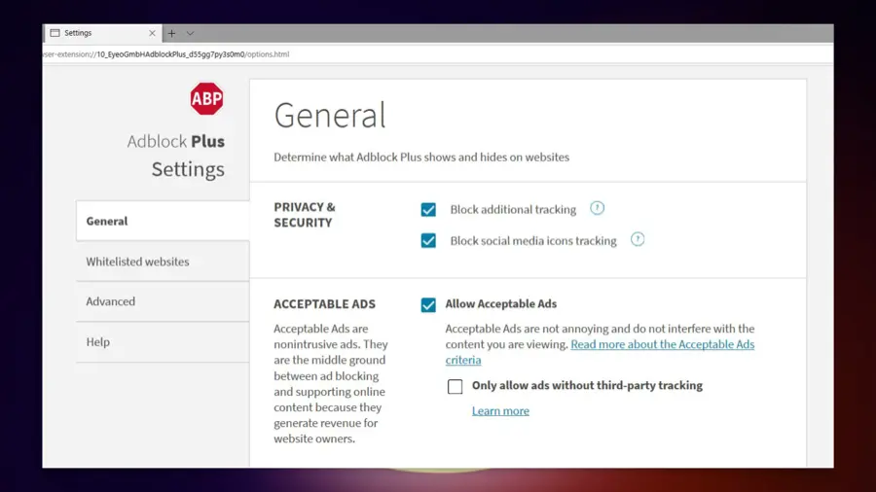Click the General page heading

click(x=330, y=115)
